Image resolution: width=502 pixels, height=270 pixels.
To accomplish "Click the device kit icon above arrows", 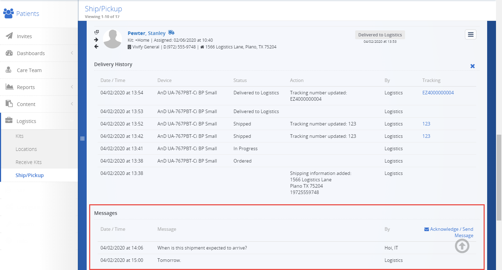I will pos(96,32).
